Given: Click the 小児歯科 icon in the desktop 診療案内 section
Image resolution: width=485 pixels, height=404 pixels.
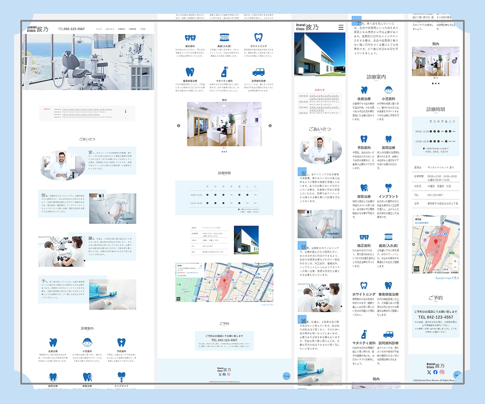Looking at the screenshot, I should tap(87, 342).
